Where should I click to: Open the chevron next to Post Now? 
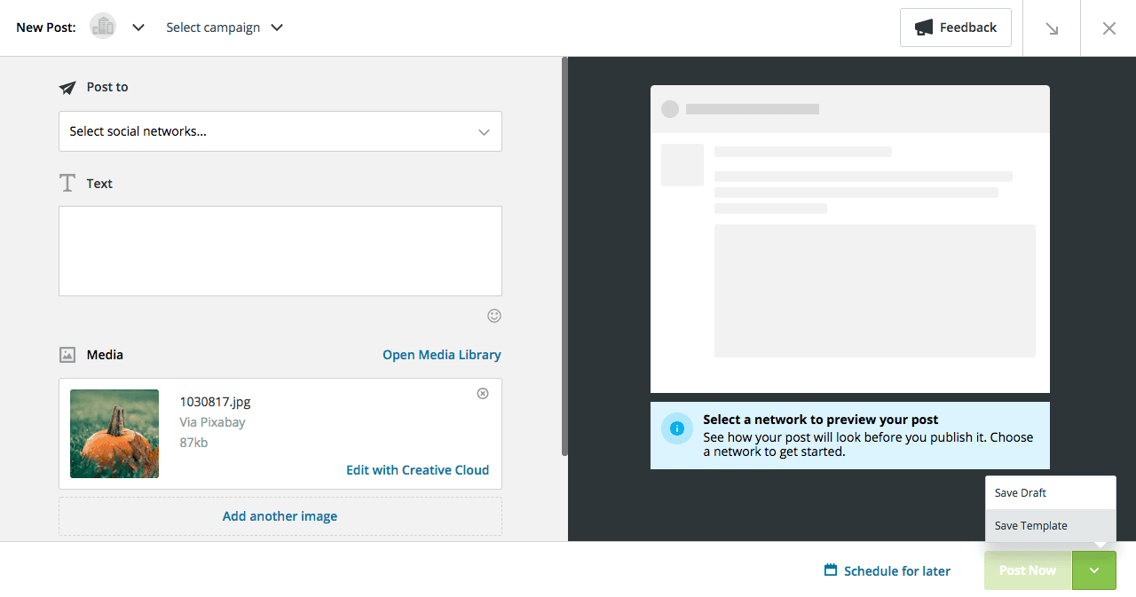(1093, 570)
